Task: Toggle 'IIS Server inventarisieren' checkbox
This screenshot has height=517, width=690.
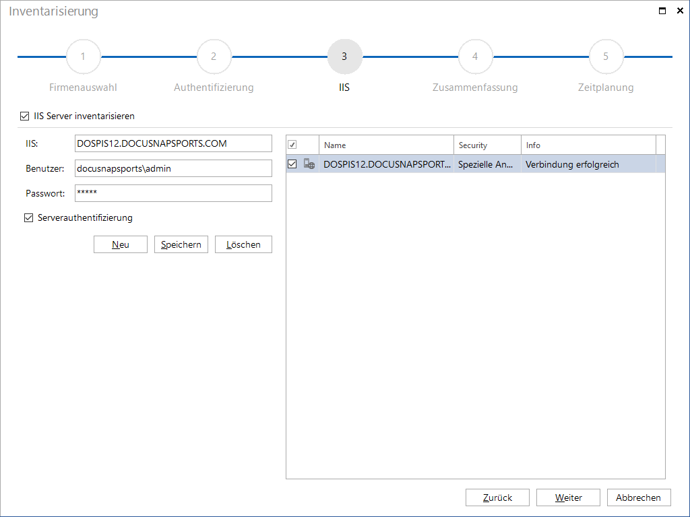Action: [25, 116]
